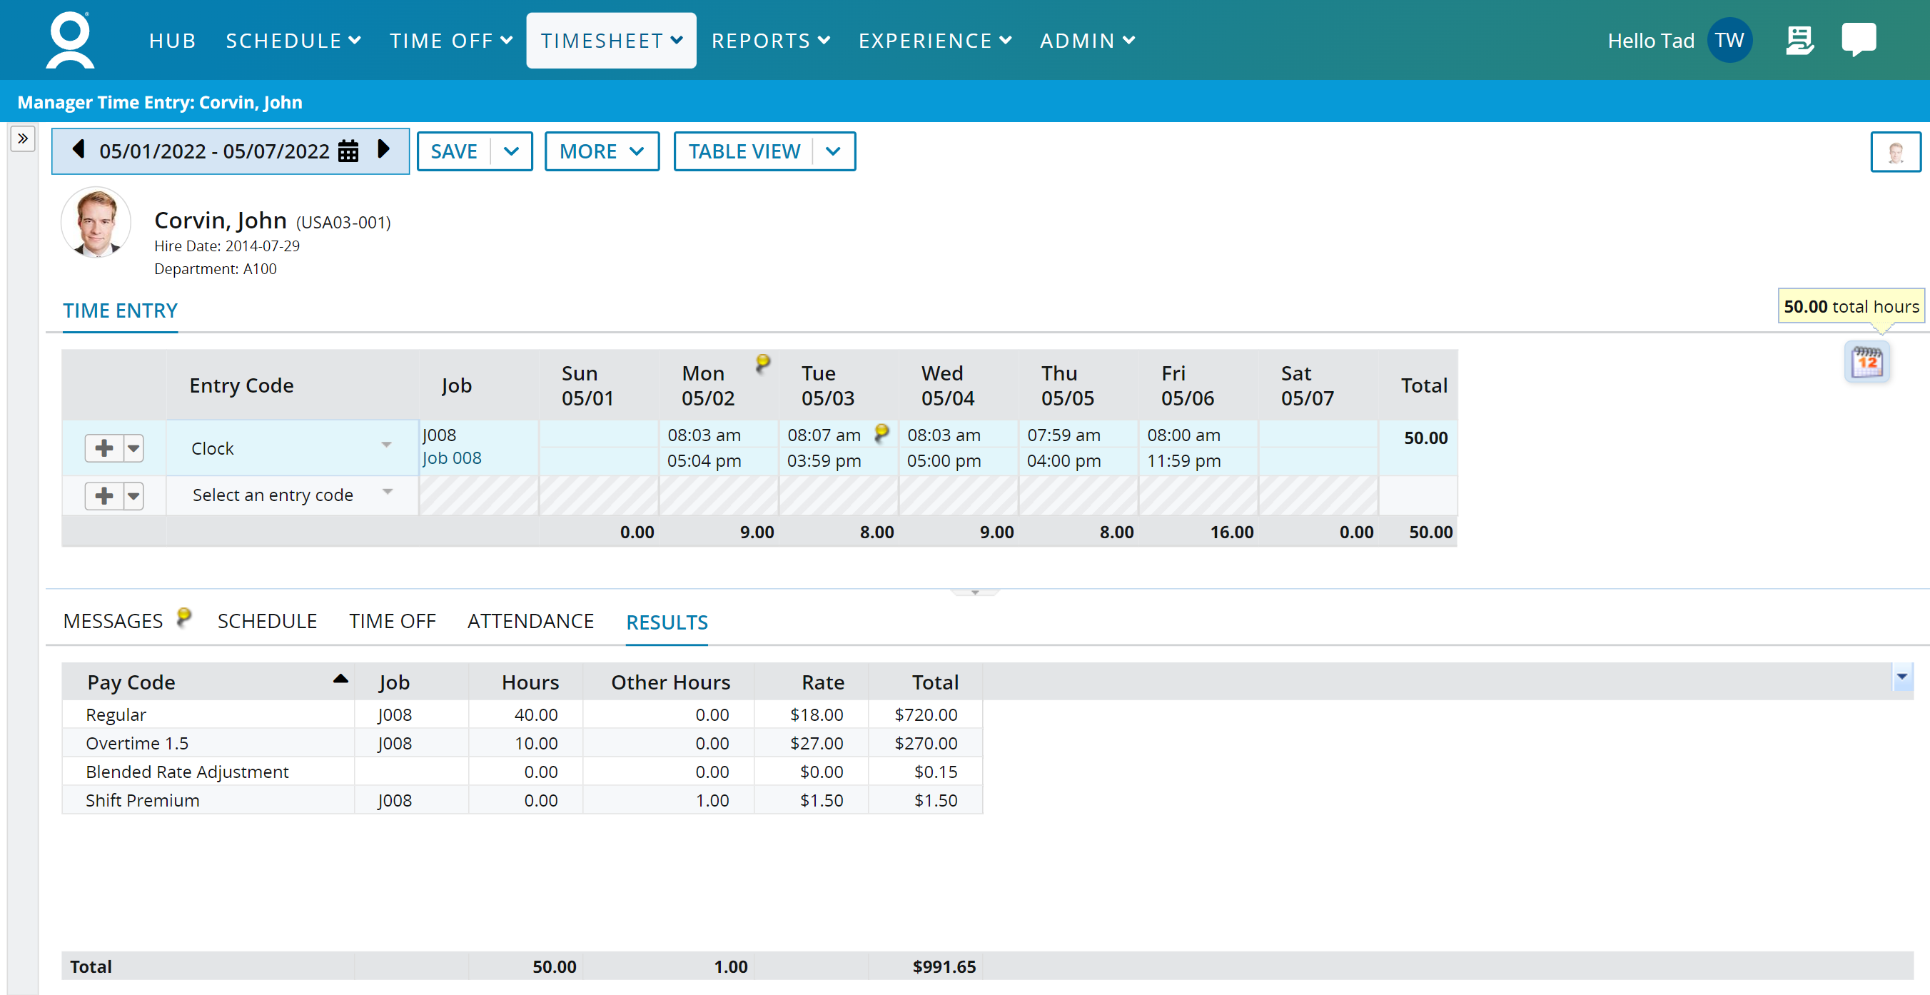Expand the collapsed left sidebar panel
The image size is (1930, 995).
tap(22, 138)
